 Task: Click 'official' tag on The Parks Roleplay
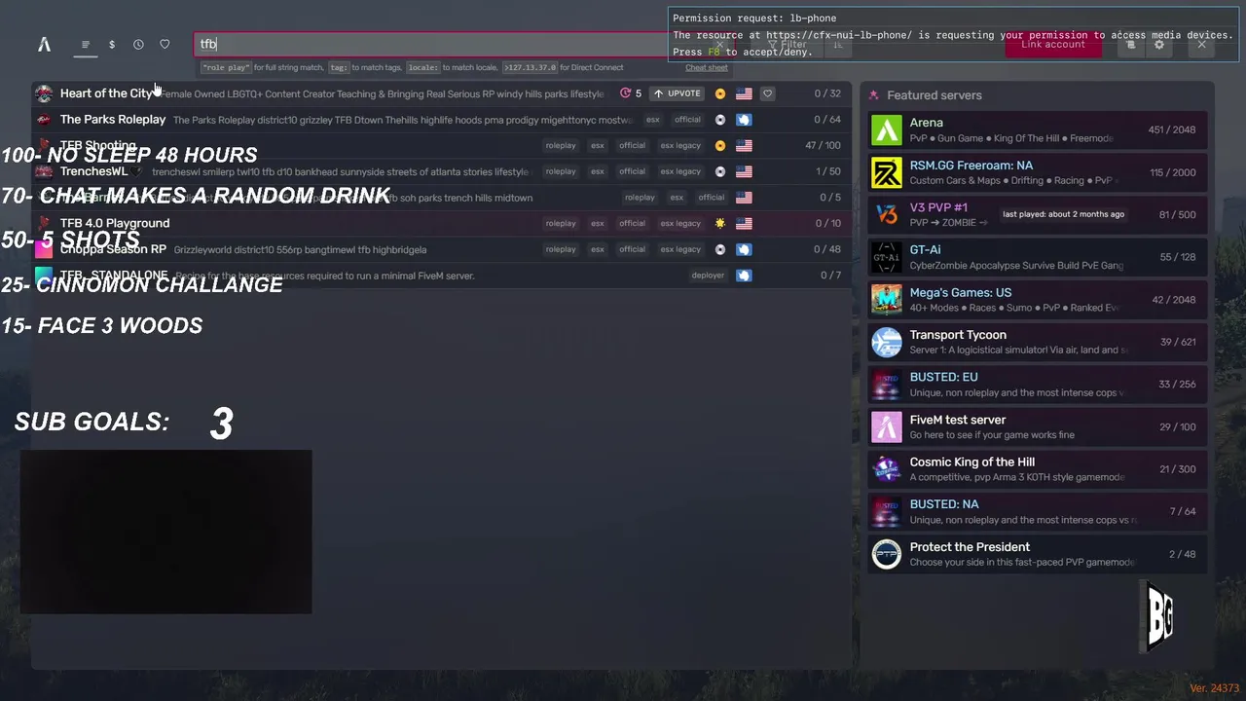pos(687,120)
